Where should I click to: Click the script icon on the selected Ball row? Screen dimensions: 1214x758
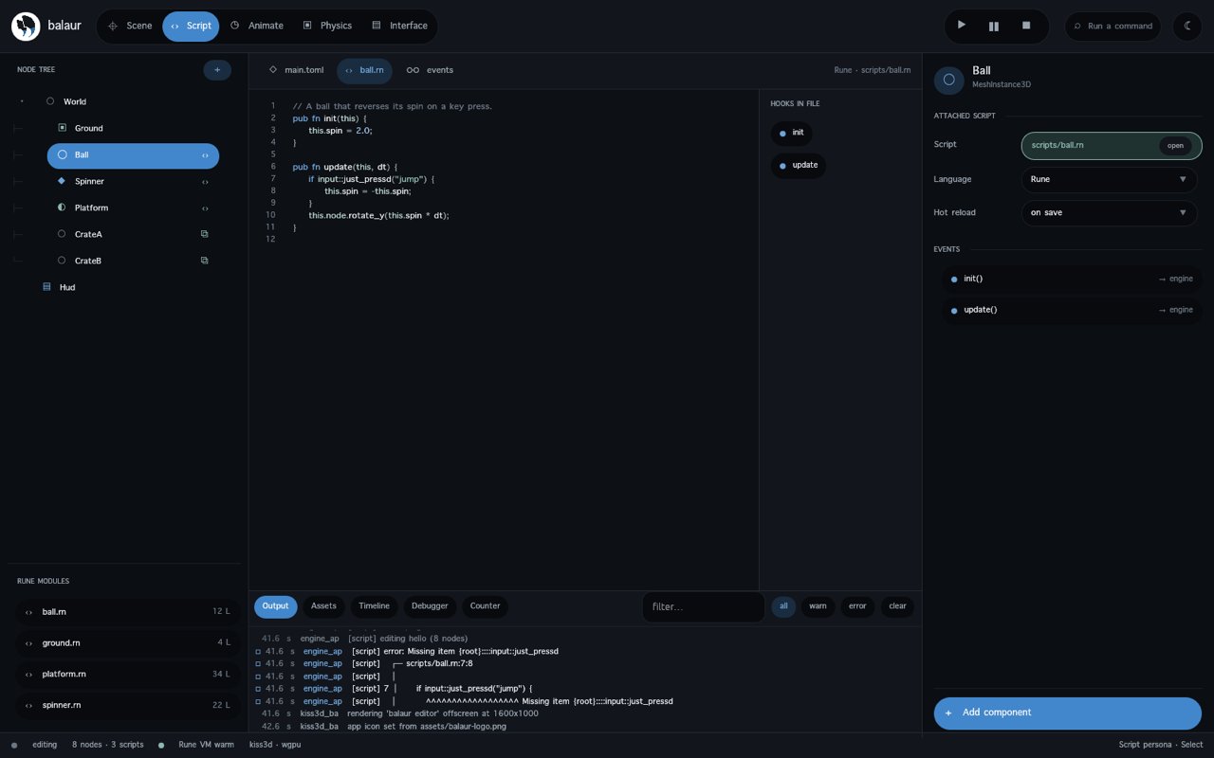point(205,155)
